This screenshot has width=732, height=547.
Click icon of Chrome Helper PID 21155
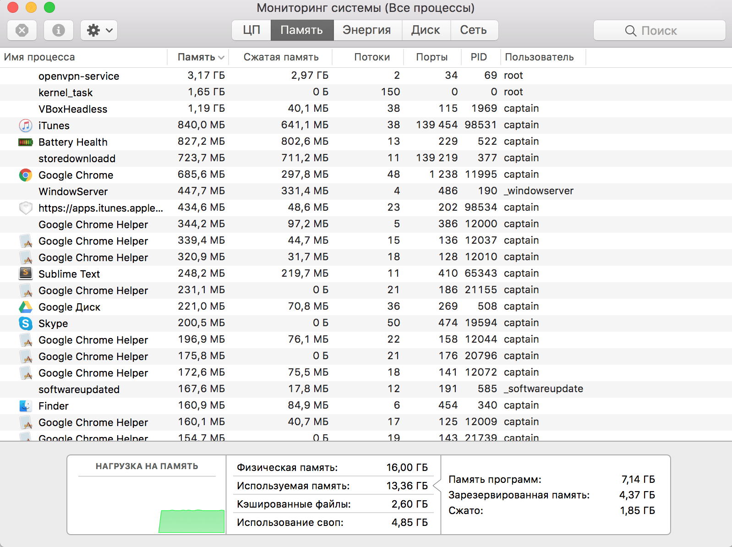click(26, 290)
